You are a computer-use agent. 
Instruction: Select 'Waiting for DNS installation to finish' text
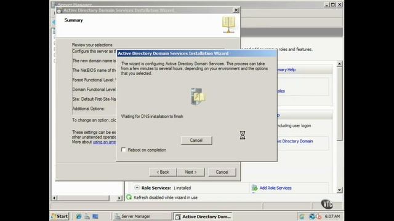click(x=152, y=116)
